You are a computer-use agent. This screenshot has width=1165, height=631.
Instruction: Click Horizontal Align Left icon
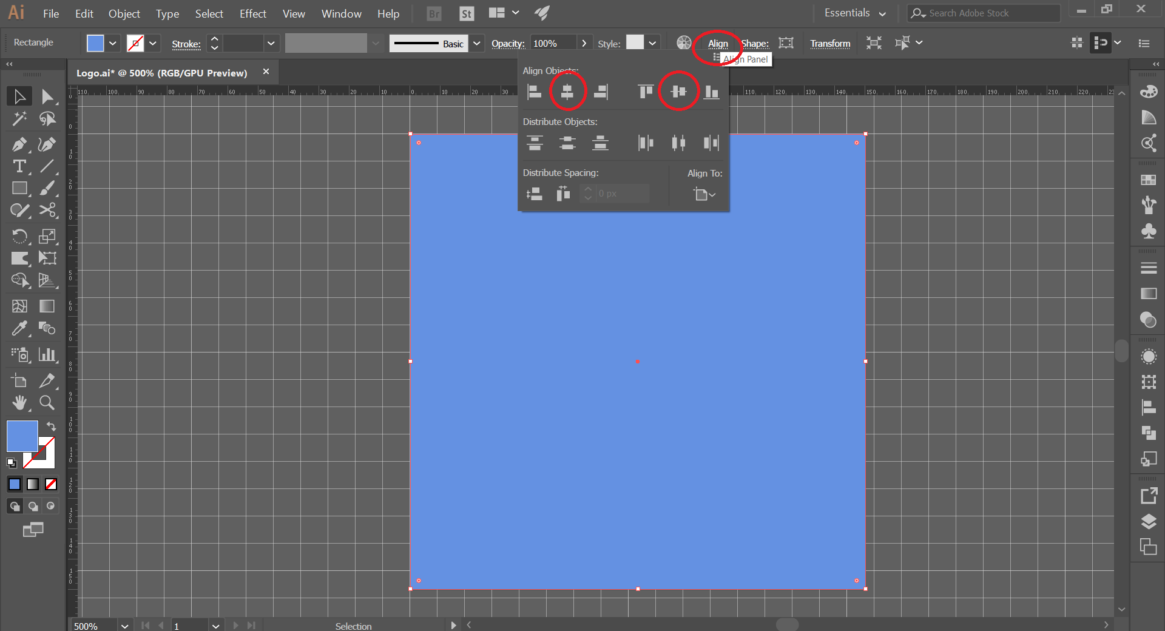[x=534, y=92]
